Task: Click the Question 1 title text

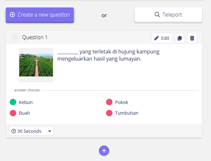Action: tap(35, 38)
